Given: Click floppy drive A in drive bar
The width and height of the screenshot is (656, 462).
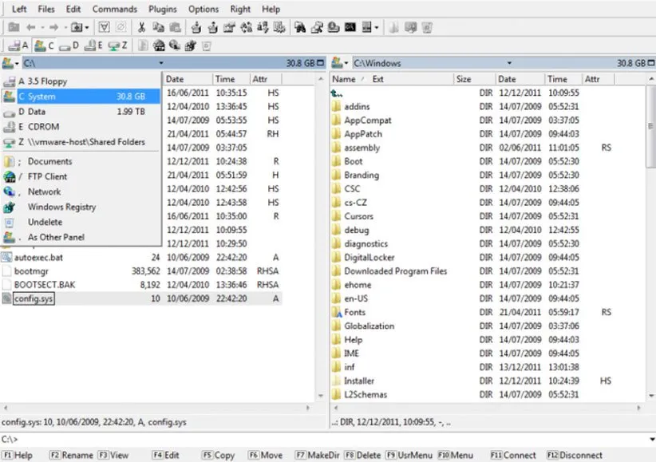Looking at the screenshot, I should point(19,45).
